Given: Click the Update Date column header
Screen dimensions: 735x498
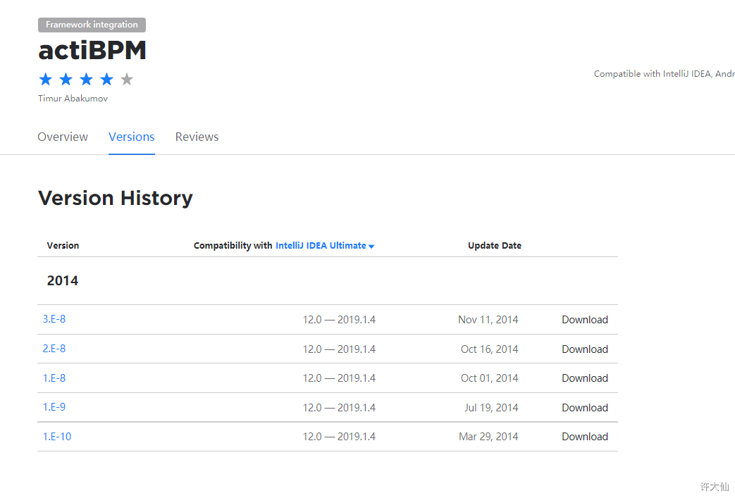Looking at the screenshot, I should (x=495, y=246).
